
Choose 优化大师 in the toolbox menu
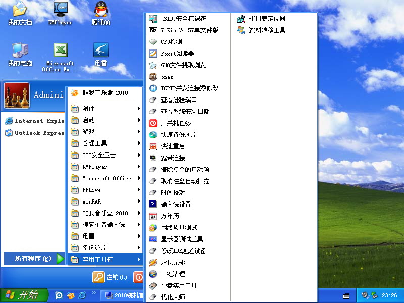188,297
